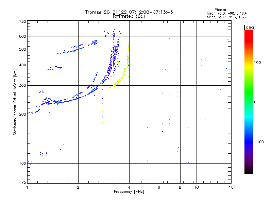Click the 'Frequency [MHz]' axis label
This screenshot has width=272, height=204.
pyautogui.click(x=129, y=192)
